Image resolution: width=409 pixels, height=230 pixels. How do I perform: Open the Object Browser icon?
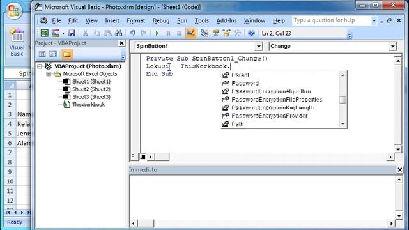click(x=226, y=33)
